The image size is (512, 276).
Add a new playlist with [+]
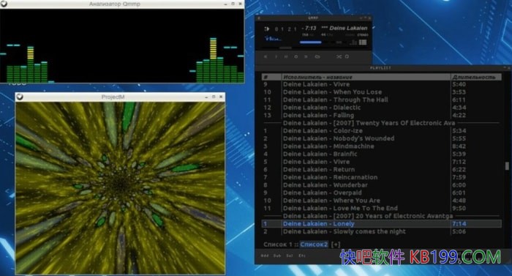pos(335,245)
